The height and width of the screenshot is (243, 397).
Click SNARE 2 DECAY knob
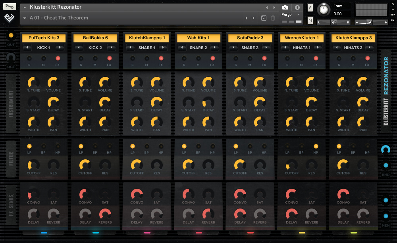(208, 102)
